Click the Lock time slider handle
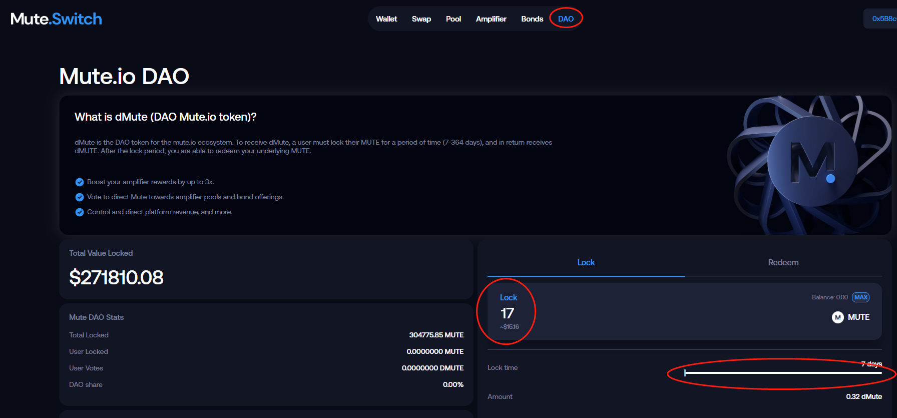 (685, 373)
